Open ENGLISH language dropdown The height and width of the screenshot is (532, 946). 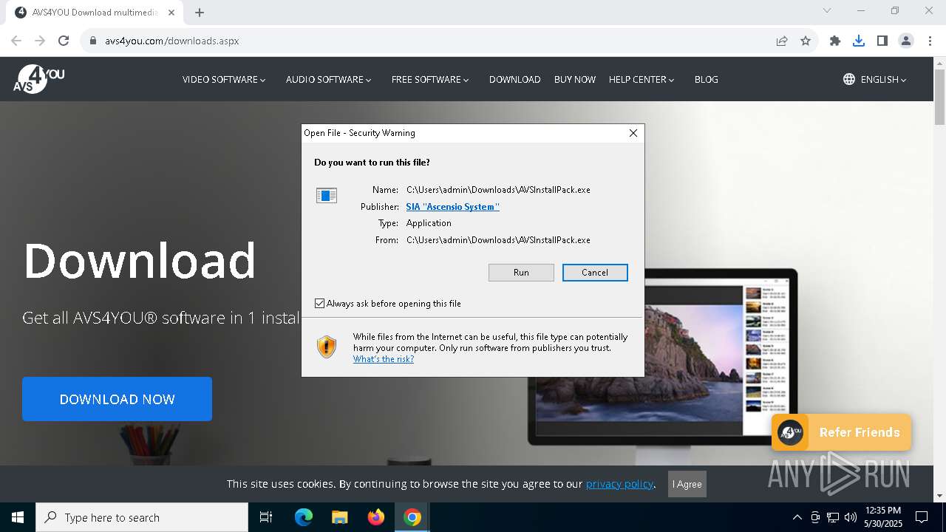point(883,79)
